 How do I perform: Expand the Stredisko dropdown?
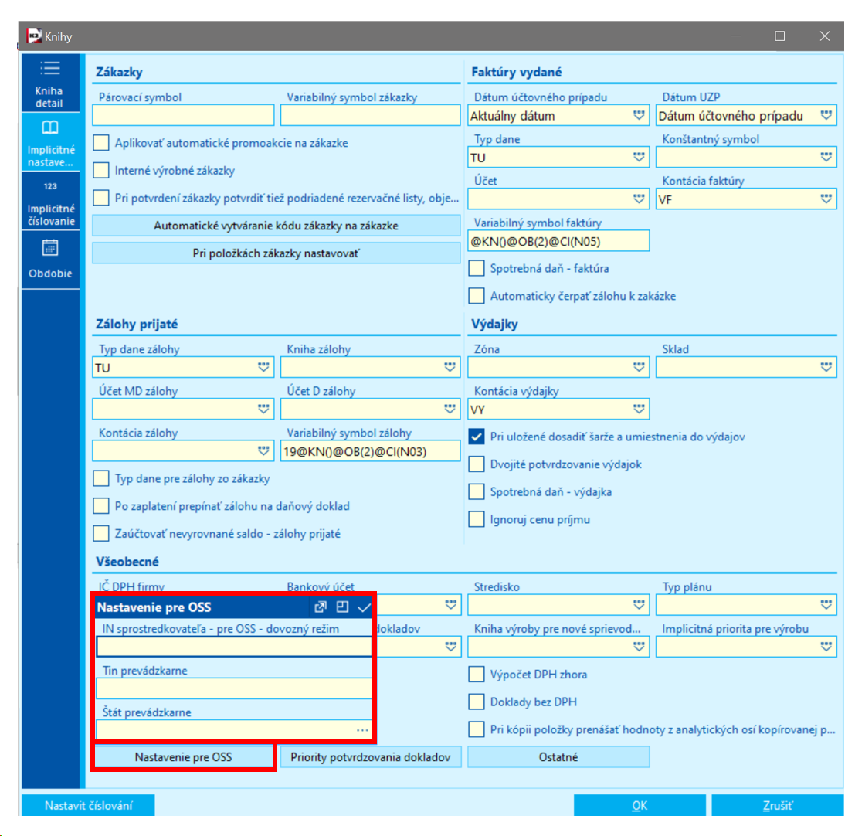(639, 605)
